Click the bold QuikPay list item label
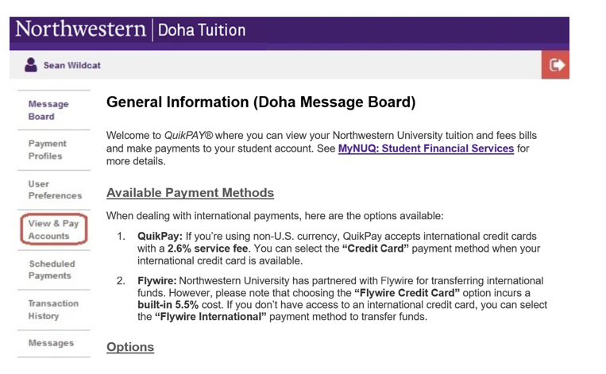The height and width of the screenshot is (374, 606). [x=160, y=236]
